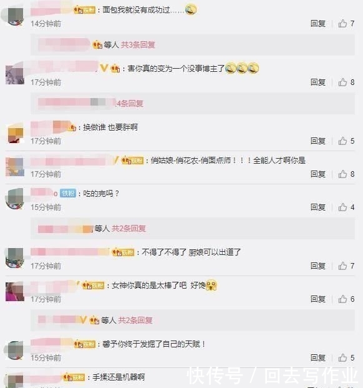The height and width of the screenshot is (388, 363).
Task: Expand the '共3条回复' reply thread
Action: pos(138,45)
